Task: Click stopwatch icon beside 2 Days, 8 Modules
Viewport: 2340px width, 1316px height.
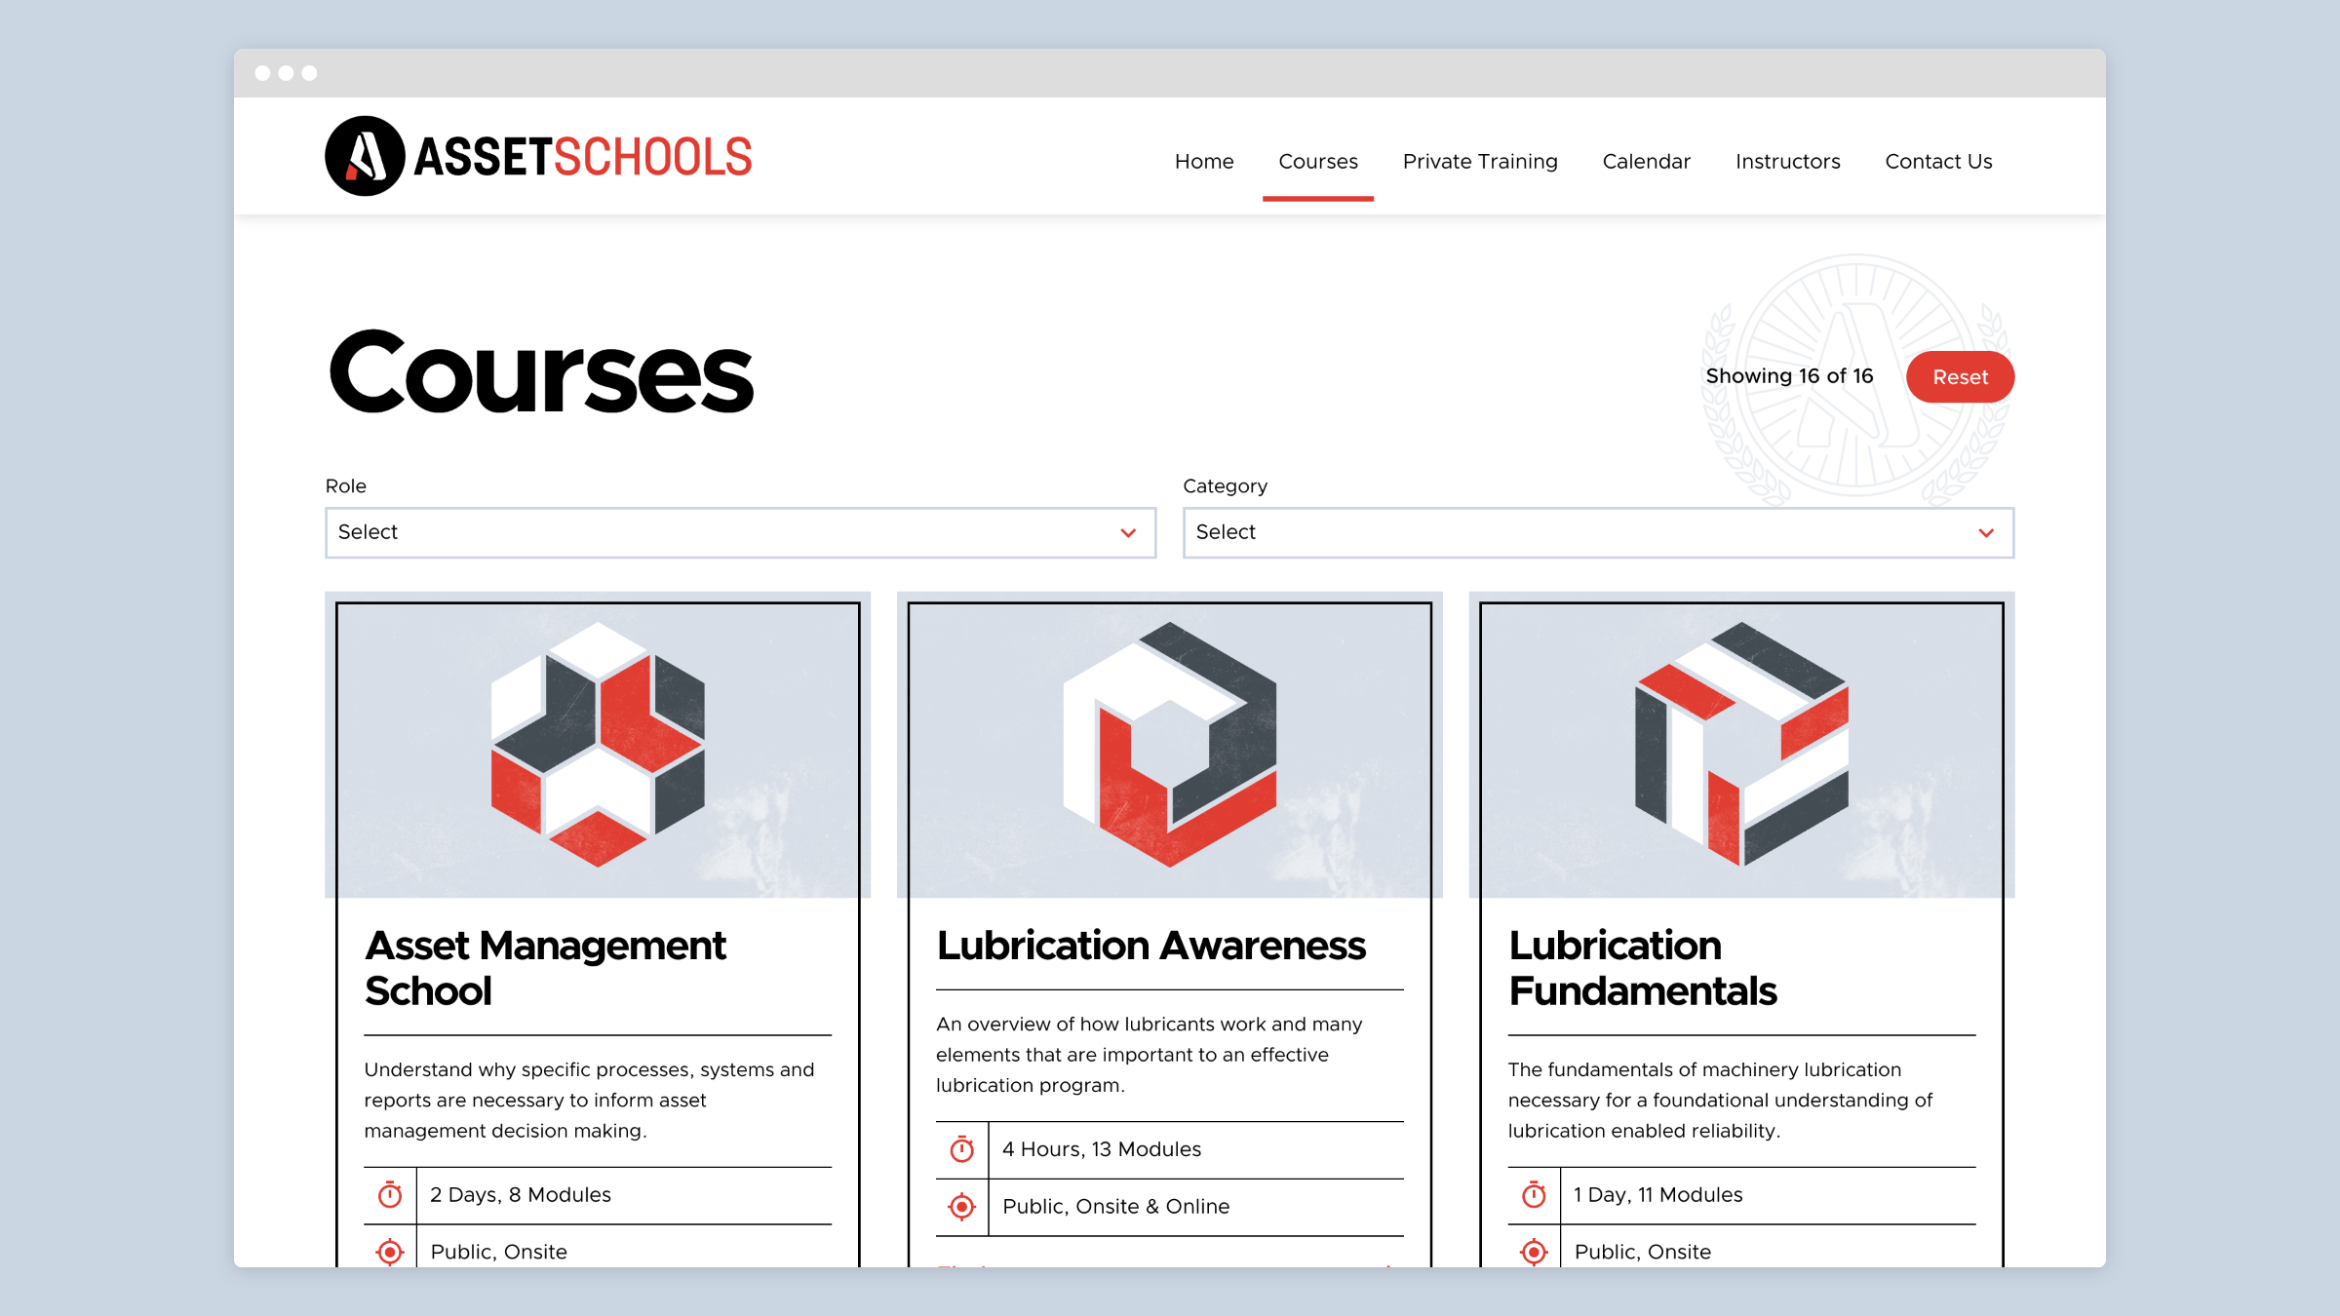Action: (390, 1195)
